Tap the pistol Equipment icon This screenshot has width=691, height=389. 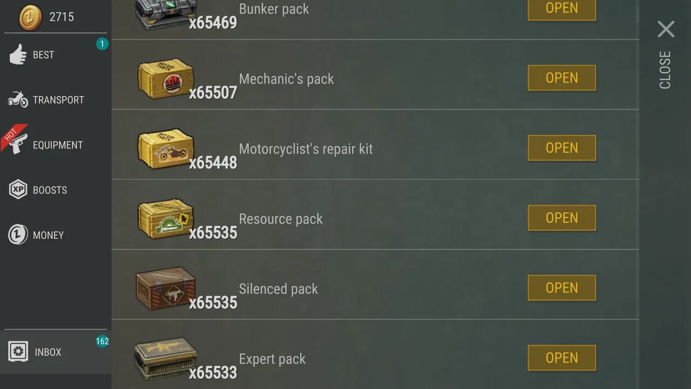tap(18, 144)
